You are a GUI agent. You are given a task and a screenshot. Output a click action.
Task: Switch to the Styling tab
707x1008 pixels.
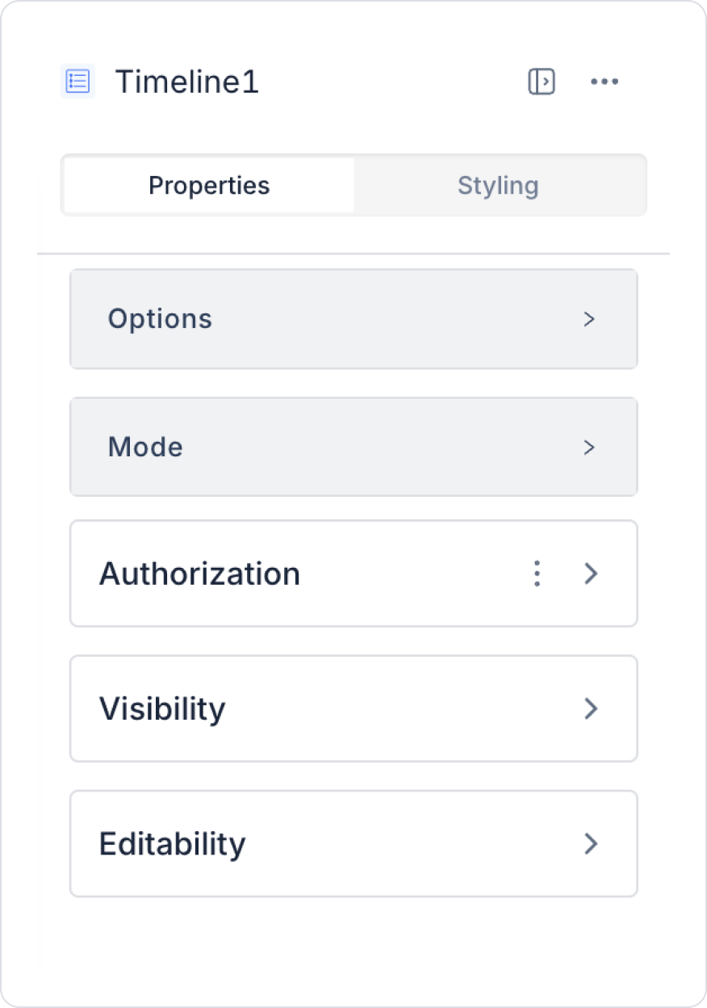click(498, 186)
